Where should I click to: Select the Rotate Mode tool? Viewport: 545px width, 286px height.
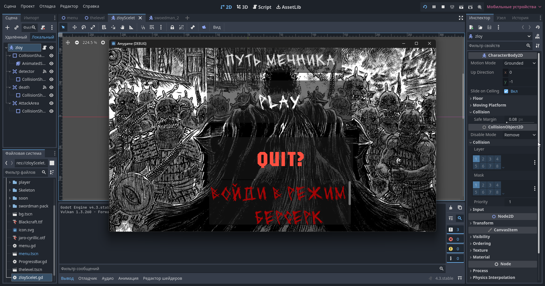point(84,27)
